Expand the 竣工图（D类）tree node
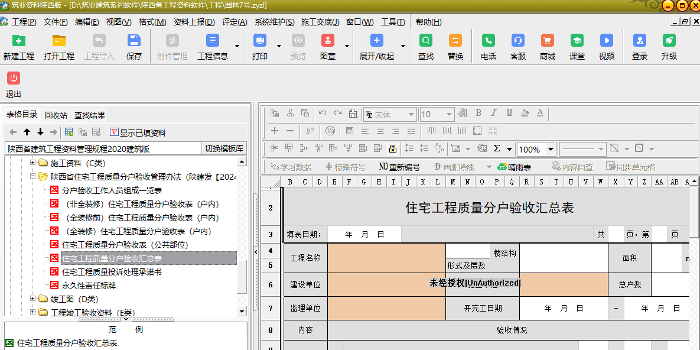The image size is (700, 350). pos(33,299)
